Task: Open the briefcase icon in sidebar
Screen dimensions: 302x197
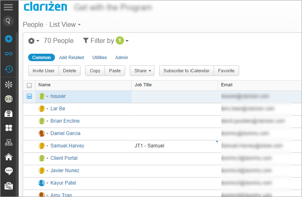Action: [x=9, y=186]
